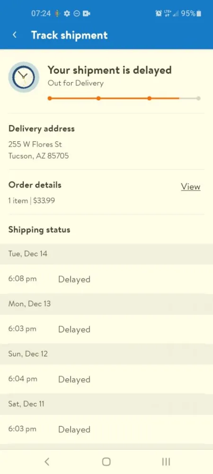This screenshot has height=474, width=213.
Task: Tap the Mon, Dec 13 date header
Action: point(106,304)
